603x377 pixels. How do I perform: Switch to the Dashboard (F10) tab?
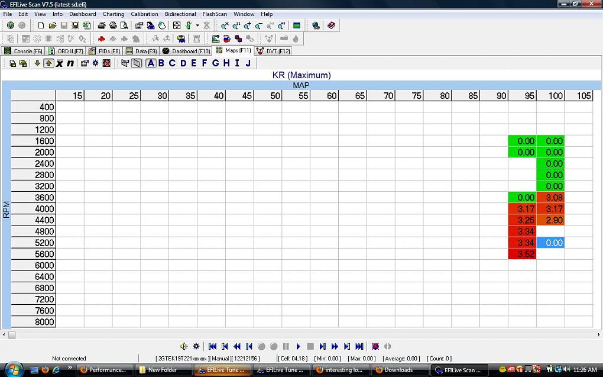[186, 51]
